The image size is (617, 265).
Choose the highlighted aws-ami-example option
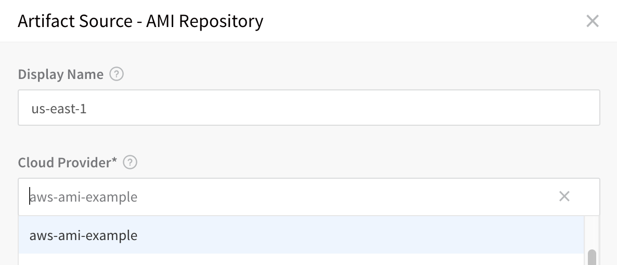click(301, 235)
